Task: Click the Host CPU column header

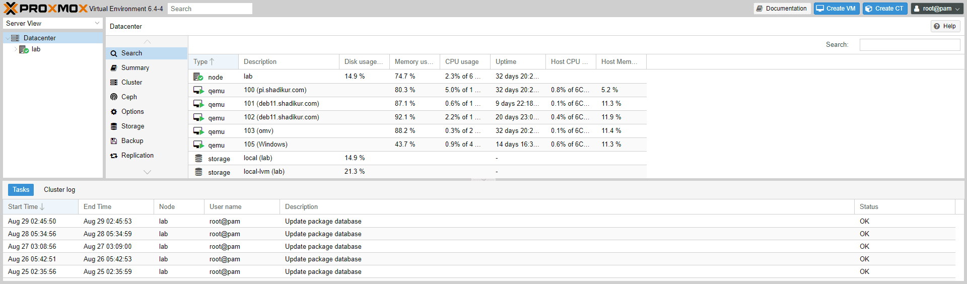Action: 571,61
